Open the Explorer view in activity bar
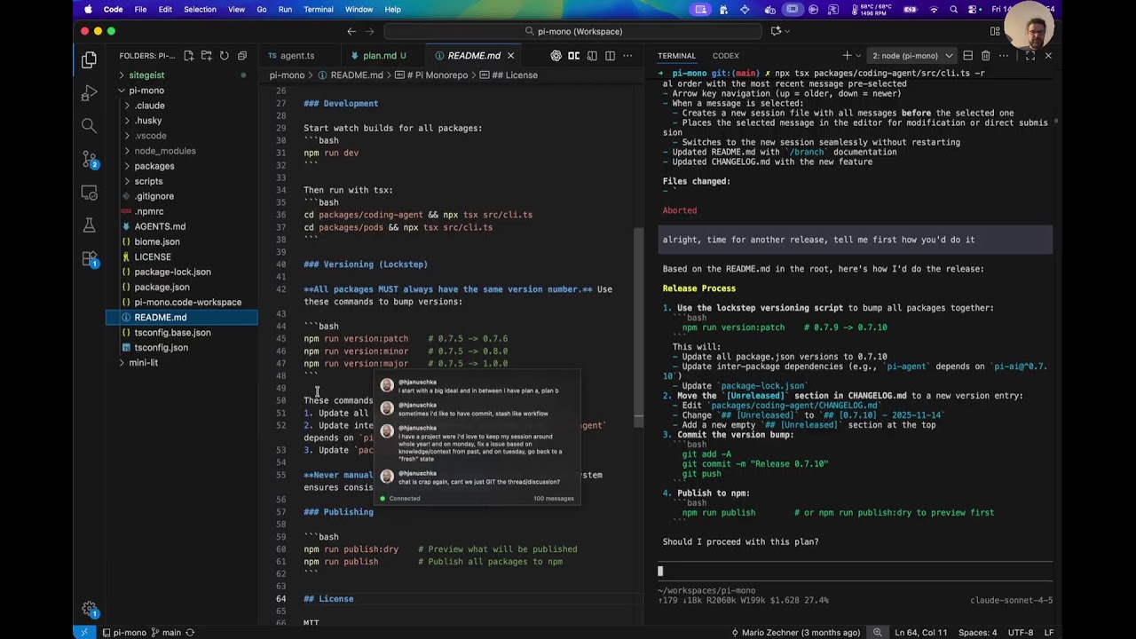Screen dimensions: 1136x639 point(89,60)
